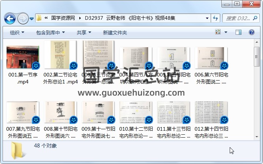Click the file name 007.第九节阳宅外形图说五
The width and height of the screenshot is (263, 164).
(x=23, y=133)
